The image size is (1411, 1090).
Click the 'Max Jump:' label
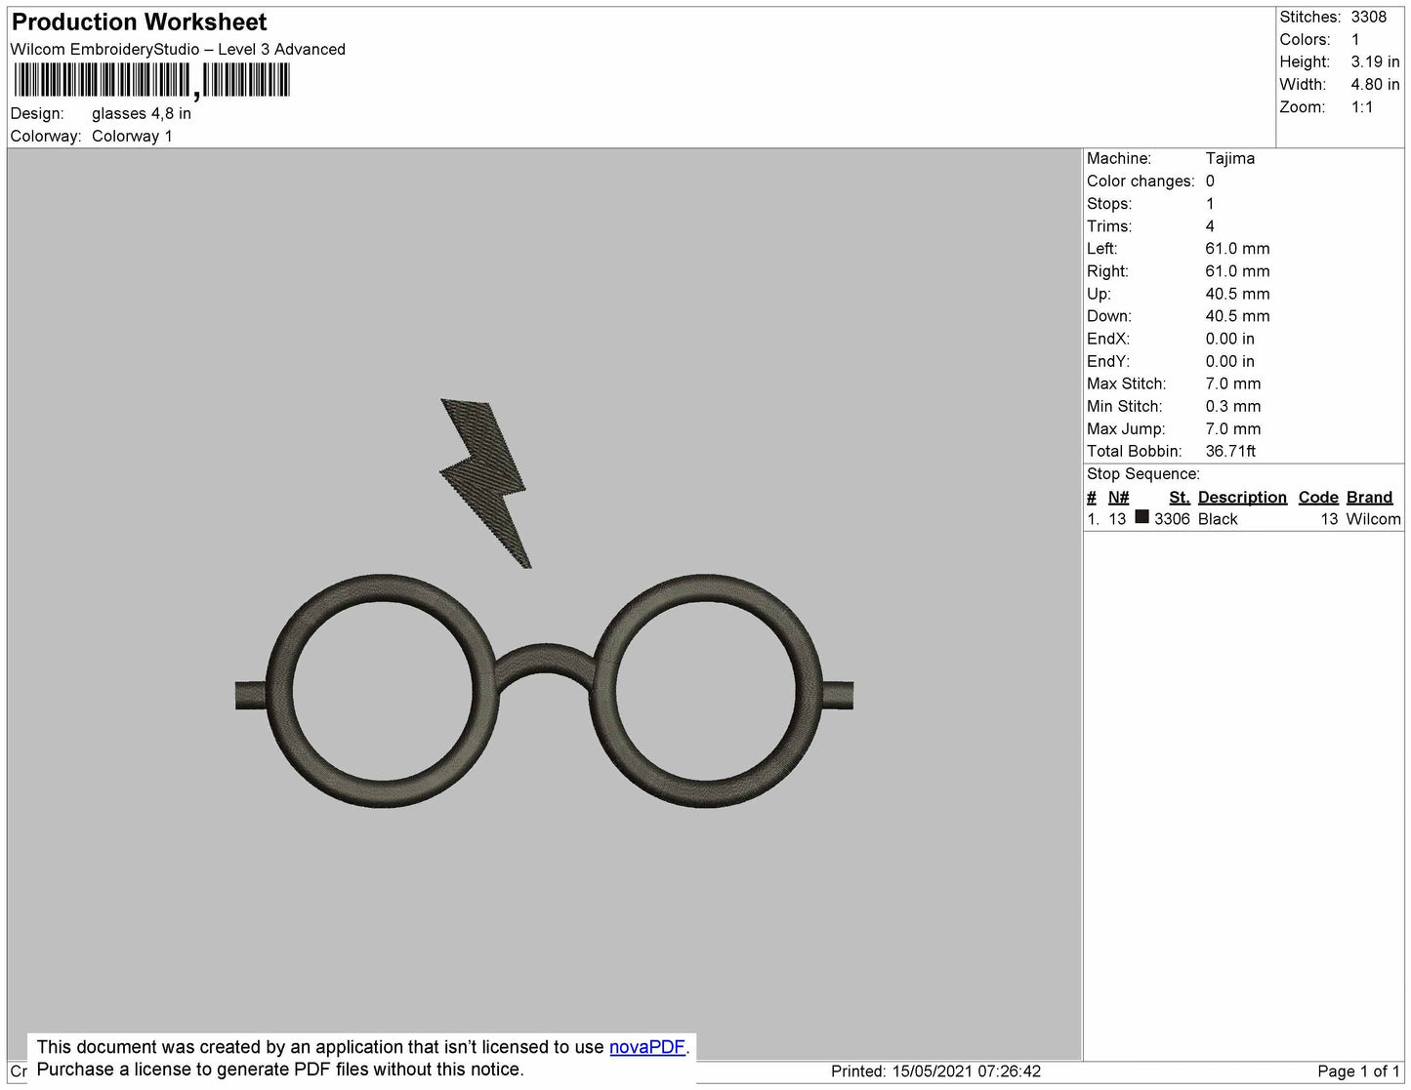[x=1126, y=428]
